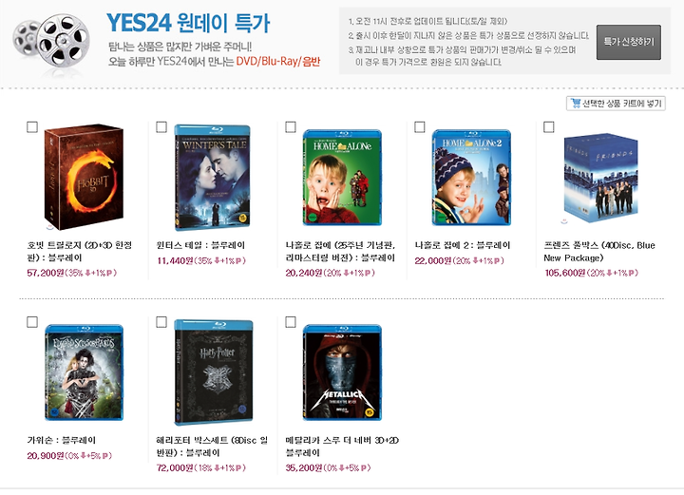Open the 가위손 : 블루레이 product link
Viewport: 684px width, 495px height.
(x=61, y=440)
